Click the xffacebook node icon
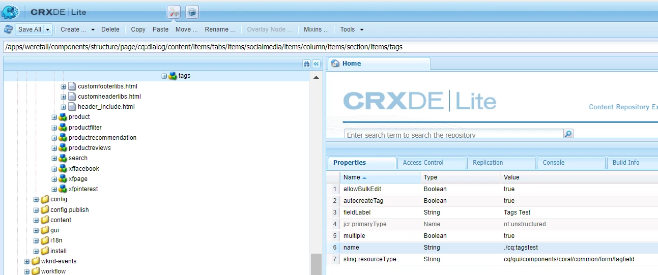Screen dimensions: 658x275 pos(63,168)
